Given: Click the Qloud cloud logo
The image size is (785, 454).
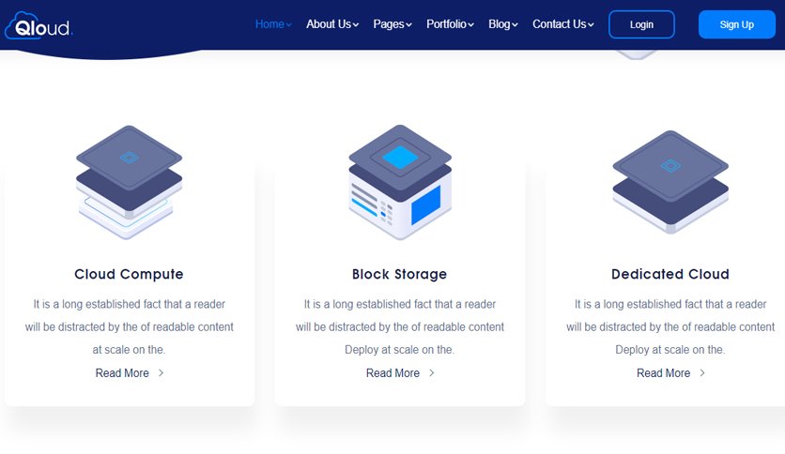Looking at the screenshot, I should pyautogui.click(x=38, y=25).
